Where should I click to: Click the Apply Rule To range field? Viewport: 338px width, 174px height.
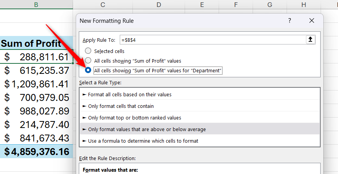pyautogui.click(x=213, y=40)
